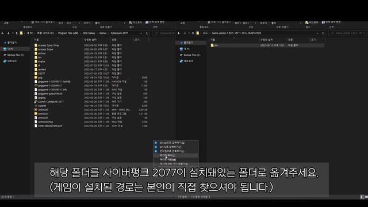Click Back arrow in Game version window
This screenshot has width=368, height=207.
(x=179, y=33)
